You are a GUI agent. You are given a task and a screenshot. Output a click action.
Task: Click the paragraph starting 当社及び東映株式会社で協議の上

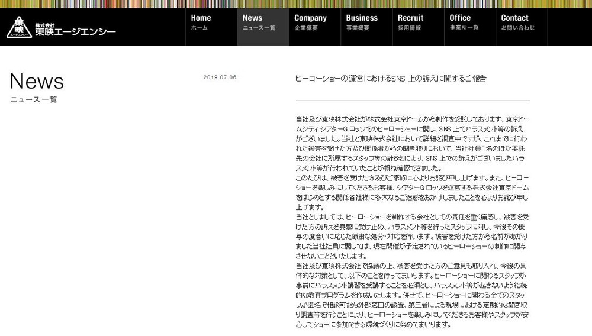click(x=412, y=295)
